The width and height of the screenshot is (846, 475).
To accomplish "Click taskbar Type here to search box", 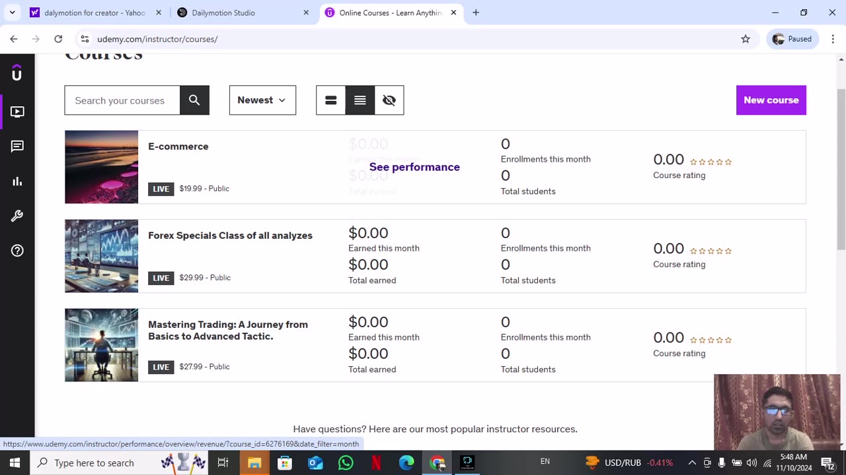I will [120, 462].
